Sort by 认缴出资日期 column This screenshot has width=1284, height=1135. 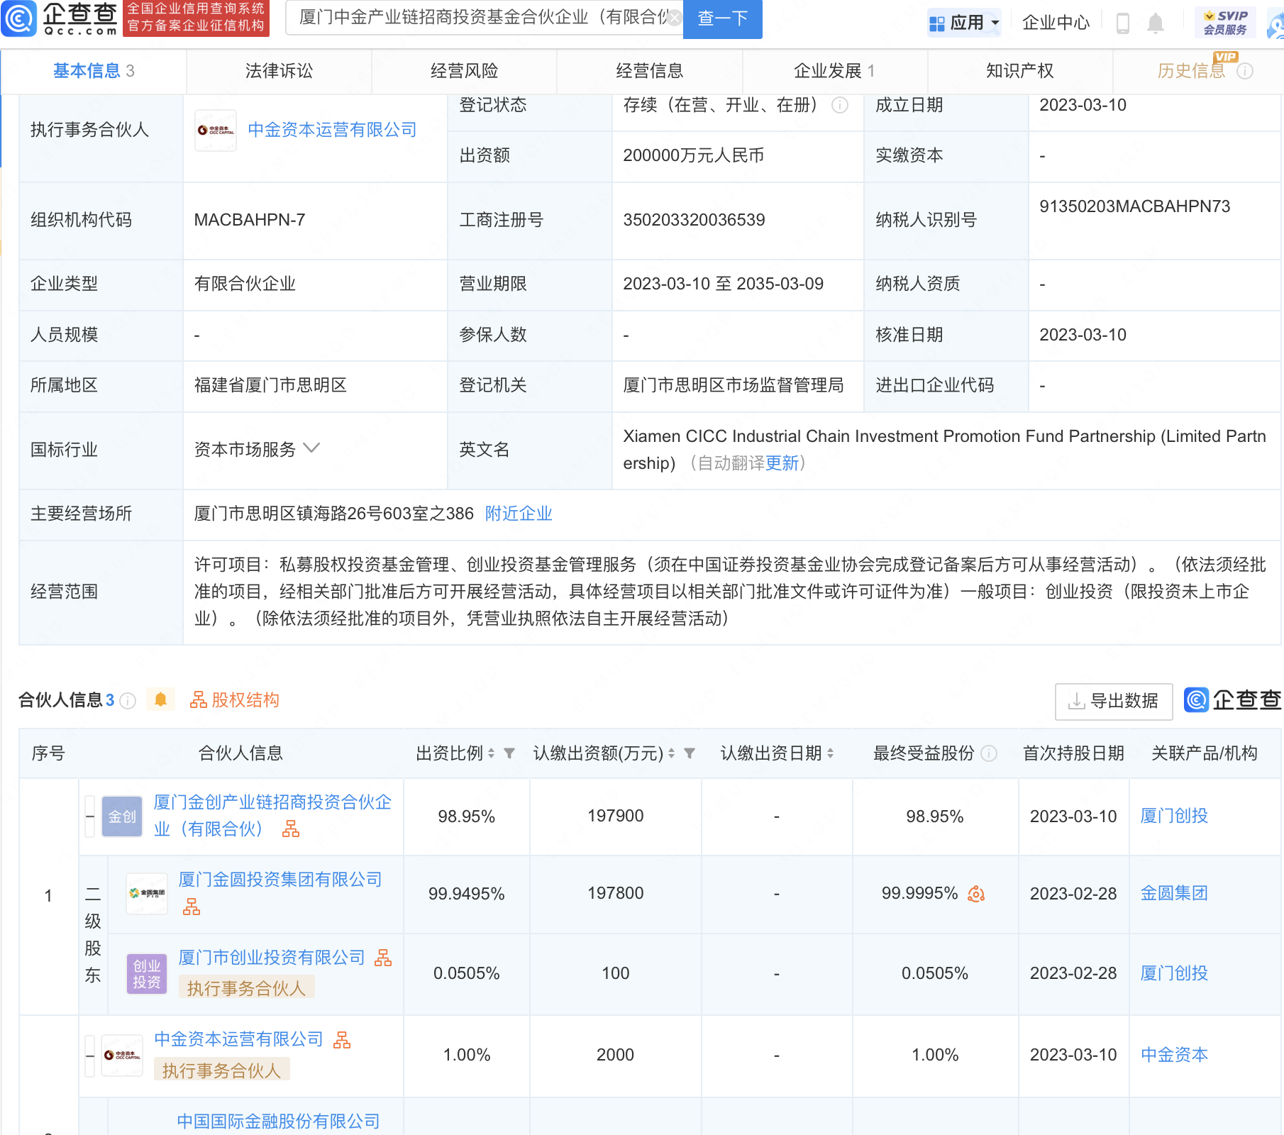tap(830, 753)
